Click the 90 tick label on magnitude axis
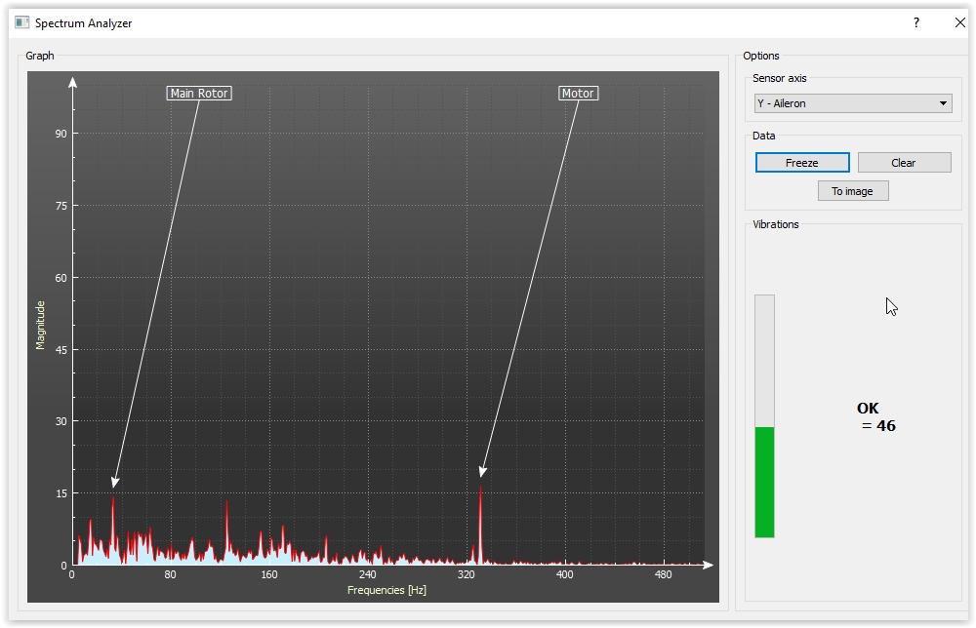This screenshot has height=628, width=976. click(60, 134)
